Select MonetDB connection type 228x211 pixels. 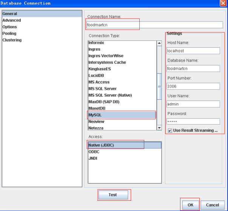tap(122, 108)
